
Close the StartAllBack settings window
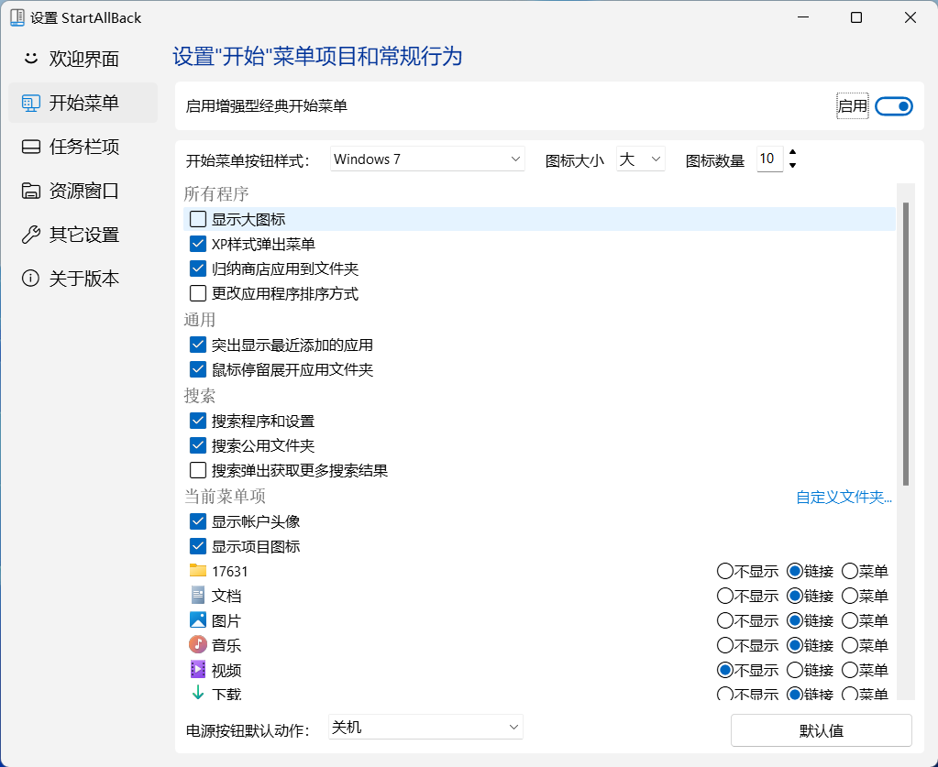pos(910,17)
